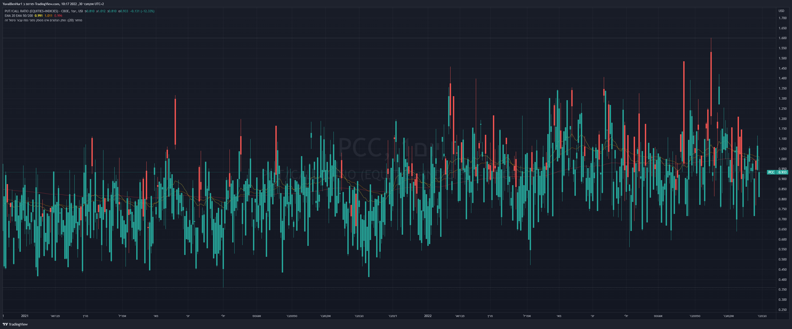
Task: Click the 1.000 price axis label
Action: [x=782, y=159]
